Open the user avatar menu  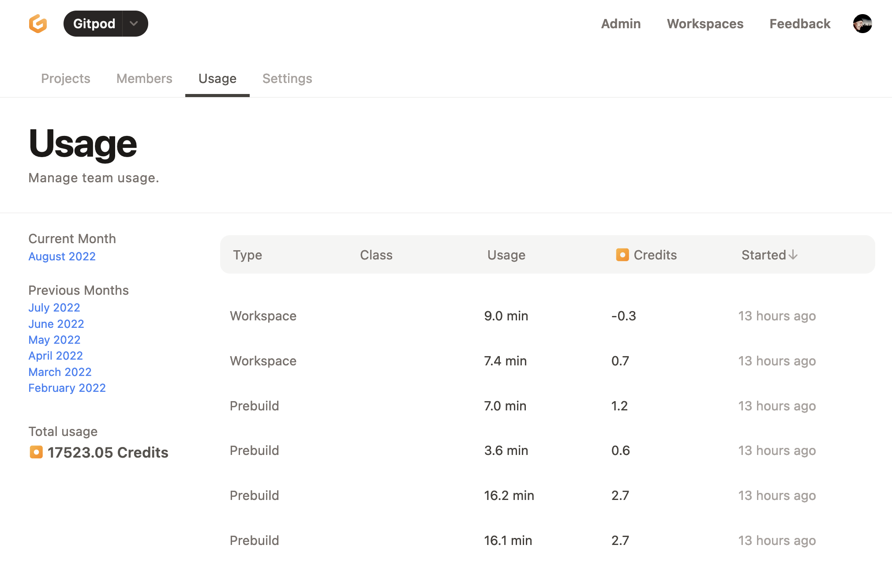tap(862, 24)
